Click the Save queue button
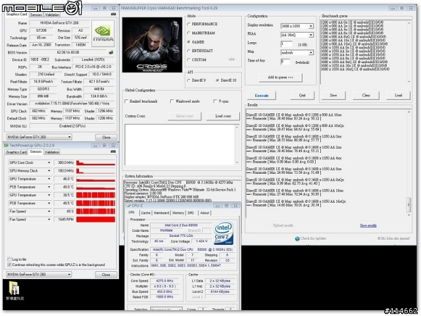Screen dimensions: 421x316 (334, 95)
